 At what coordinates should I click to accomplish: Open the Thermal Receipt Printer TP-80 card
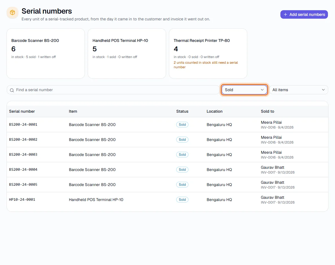click(x=208, y=54)
